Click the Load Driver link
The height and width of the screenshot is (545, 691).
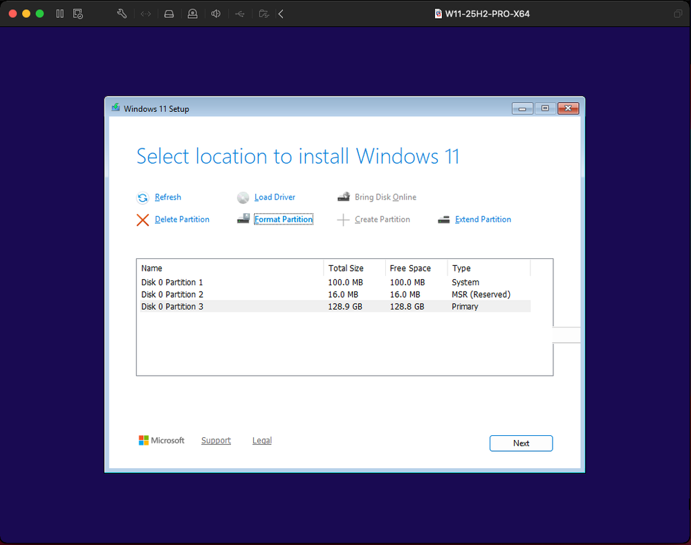[x=275, y=198]
